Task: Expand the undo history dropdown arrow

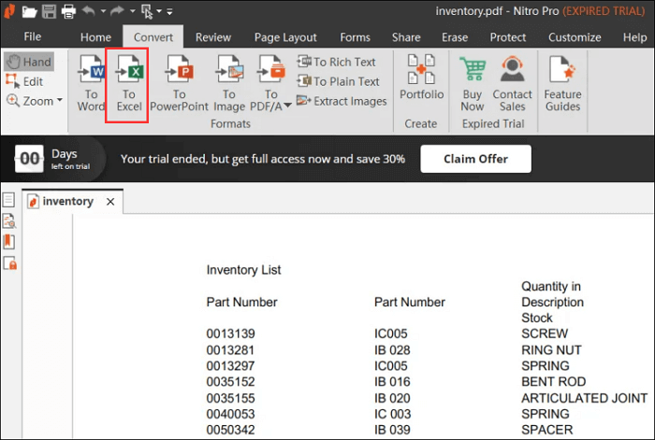Action: coord(103,12)
